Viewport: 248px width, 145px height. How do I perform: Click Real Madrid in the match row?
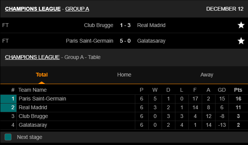(151, 25)
